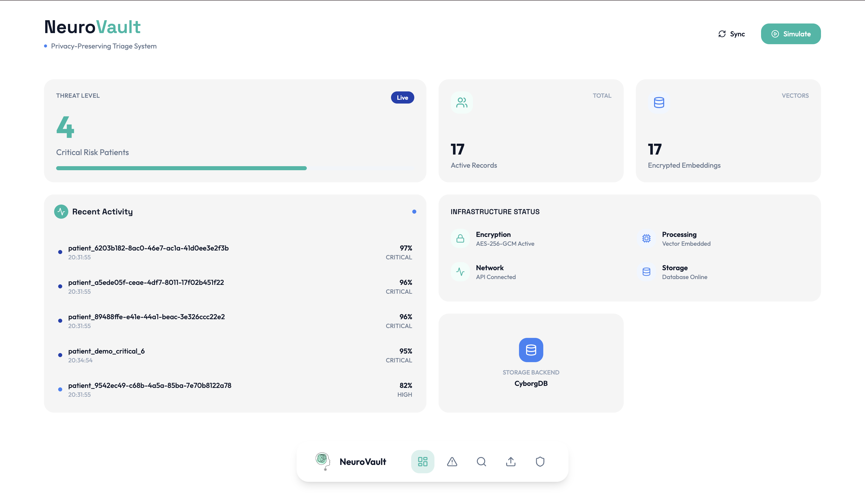This screenshot has height=498, width=865.
Task: Click the Active Records users icon
Action: point(461,102)
